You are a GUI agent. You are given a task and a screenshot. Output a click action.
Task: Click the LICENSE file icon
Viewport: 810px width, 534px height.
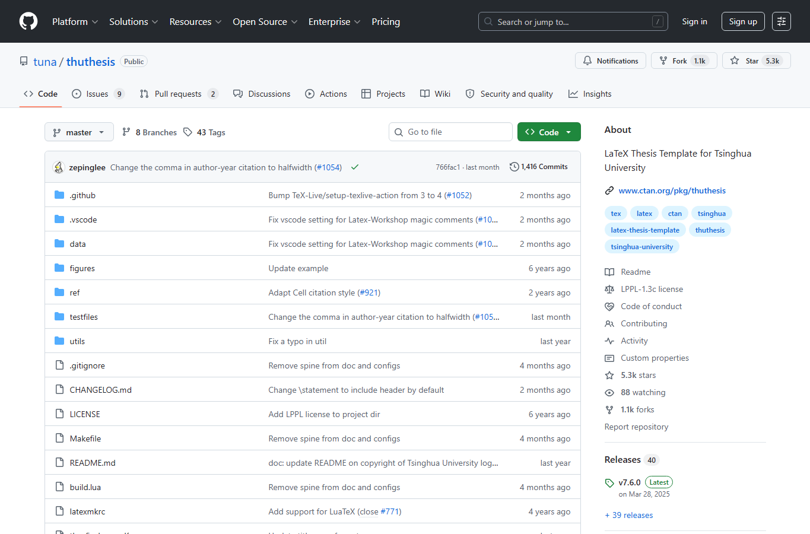coord(59,414)
